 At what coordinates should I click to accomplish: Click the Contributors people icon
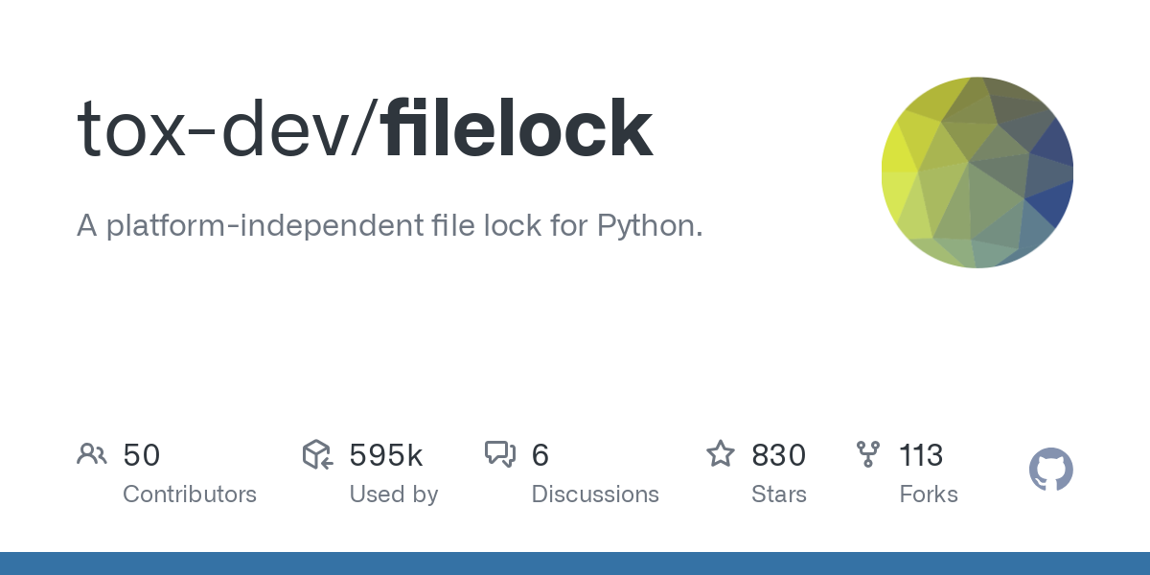pyautogui.click(x=92, y=454)
